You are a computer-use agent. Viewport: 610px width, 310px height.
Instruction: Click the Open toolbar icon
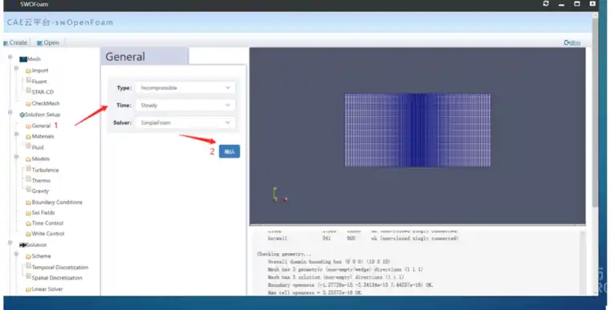(x=39, y=43)
